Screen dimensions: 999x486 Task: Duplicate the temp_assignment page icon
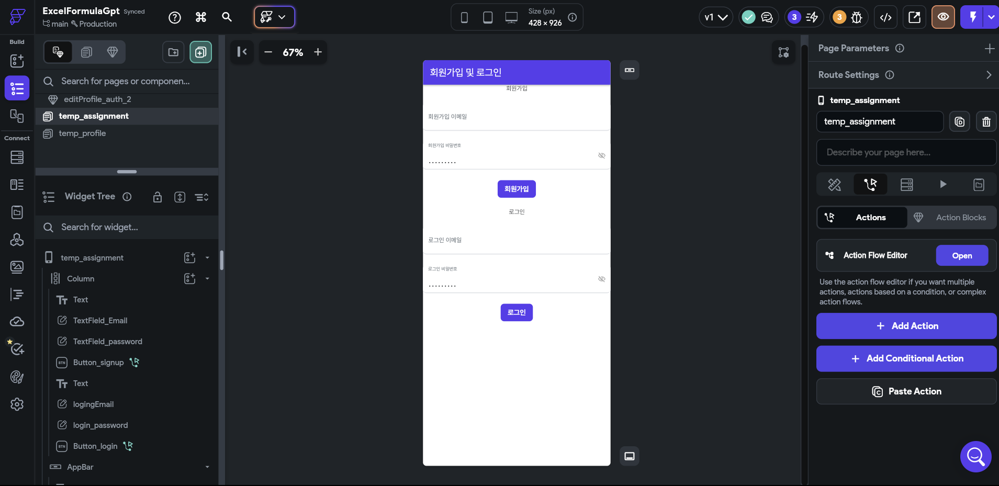click(x=960, y=122)
